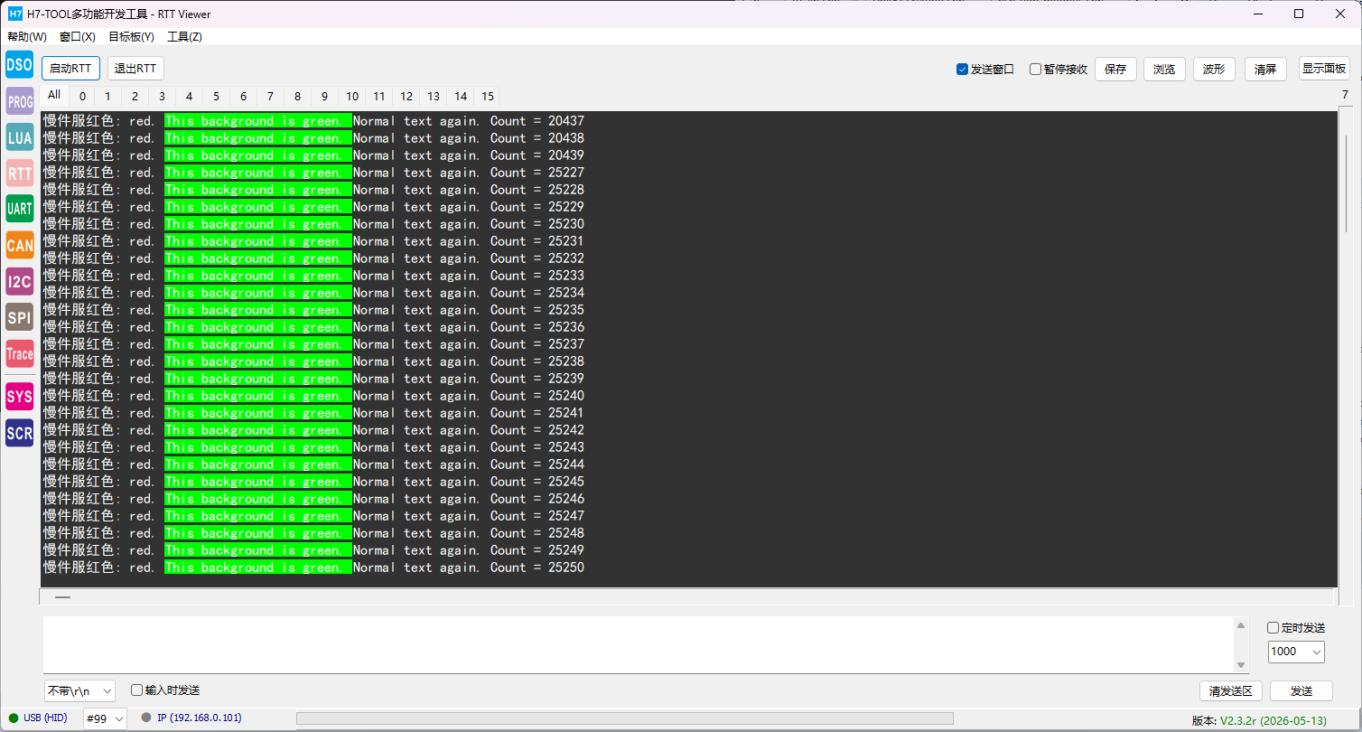Click the log line with Count = 20437
Screen dimensions: 1362x732
tap(313, 121)
